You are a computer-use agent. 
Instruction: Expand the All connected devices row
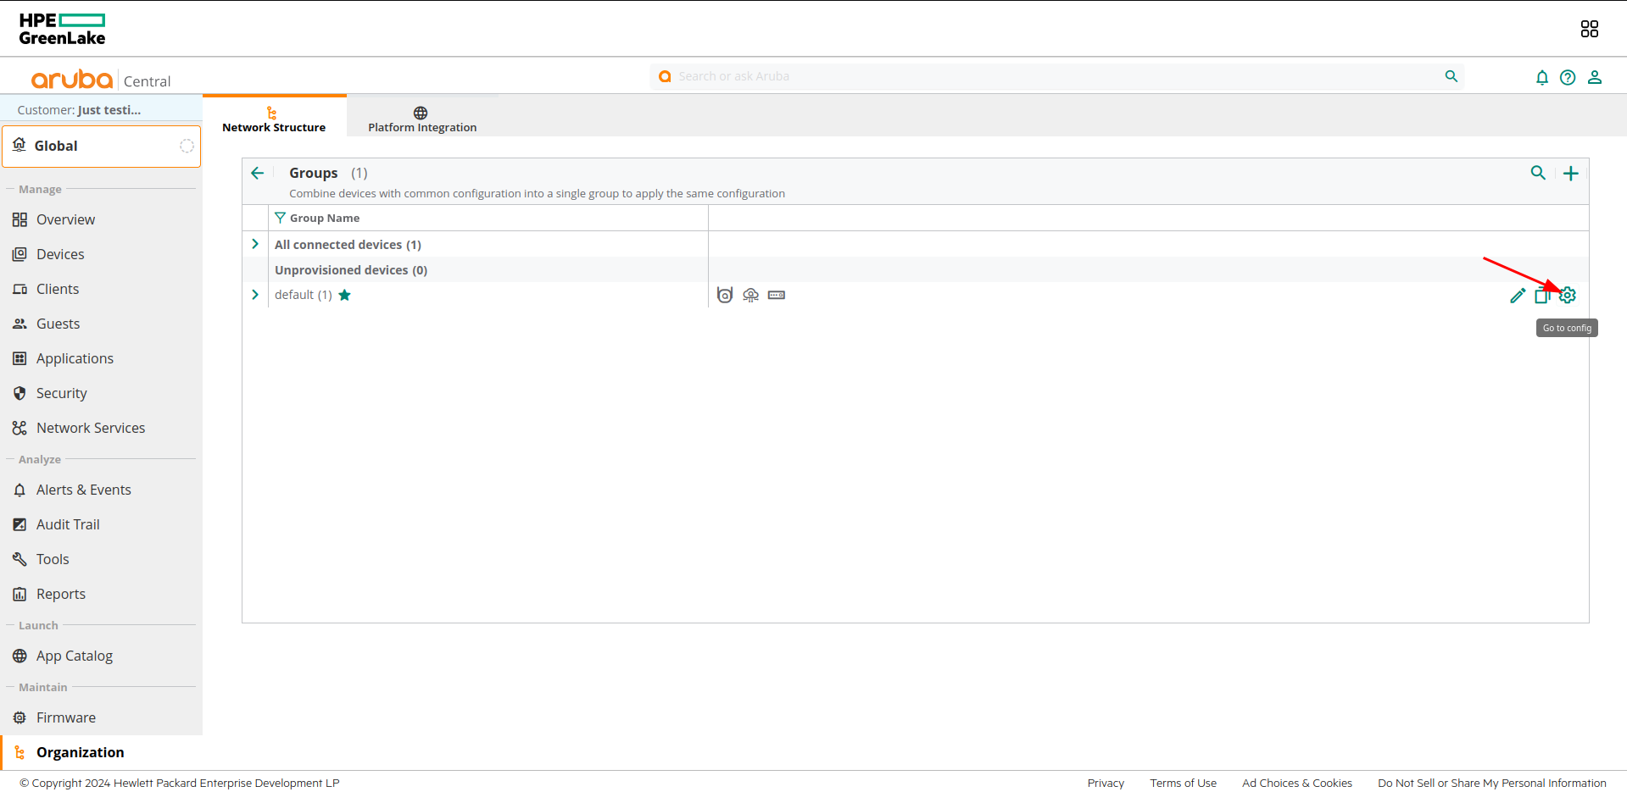pos(255,244)
